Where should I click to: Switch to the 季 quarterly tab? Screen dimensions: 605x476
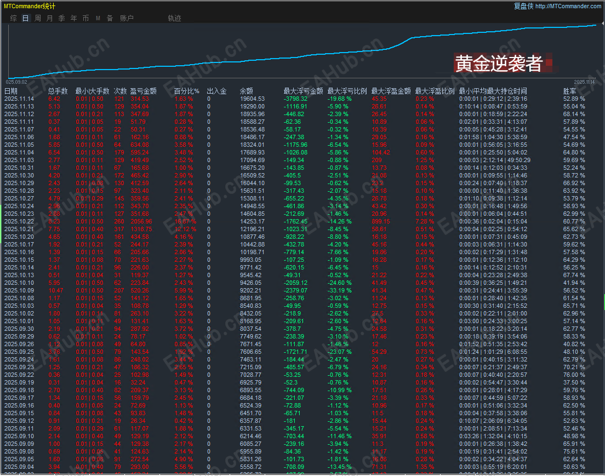coord(62,18)
